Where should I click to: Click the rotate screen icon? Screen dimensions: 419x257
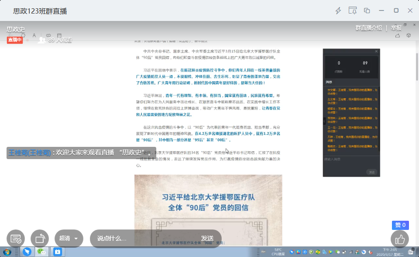(x=40, y=239)
